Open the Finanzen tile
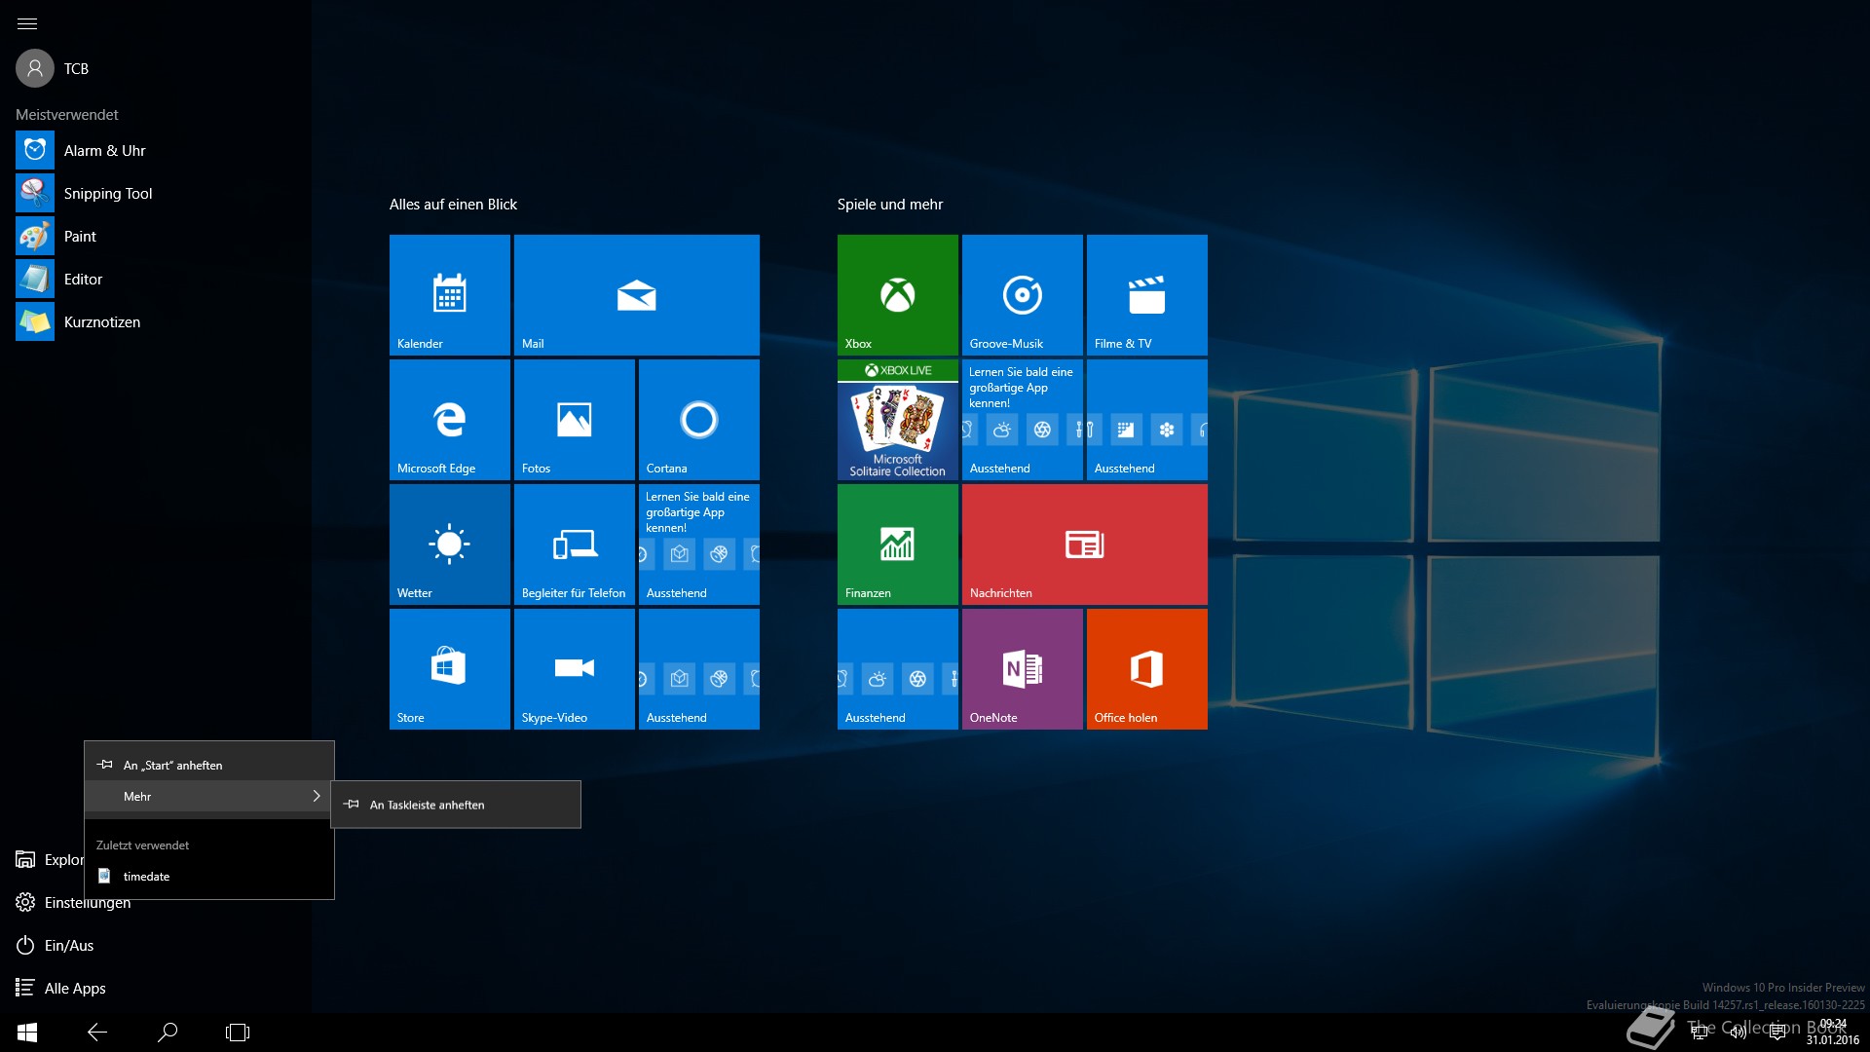This screenshot has width=1870, height=1052. (898, 545)
